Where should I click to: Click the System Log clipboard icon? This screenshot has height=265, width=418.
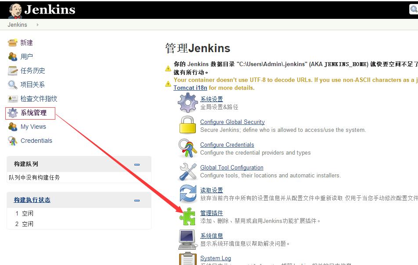tap(188, 258)
